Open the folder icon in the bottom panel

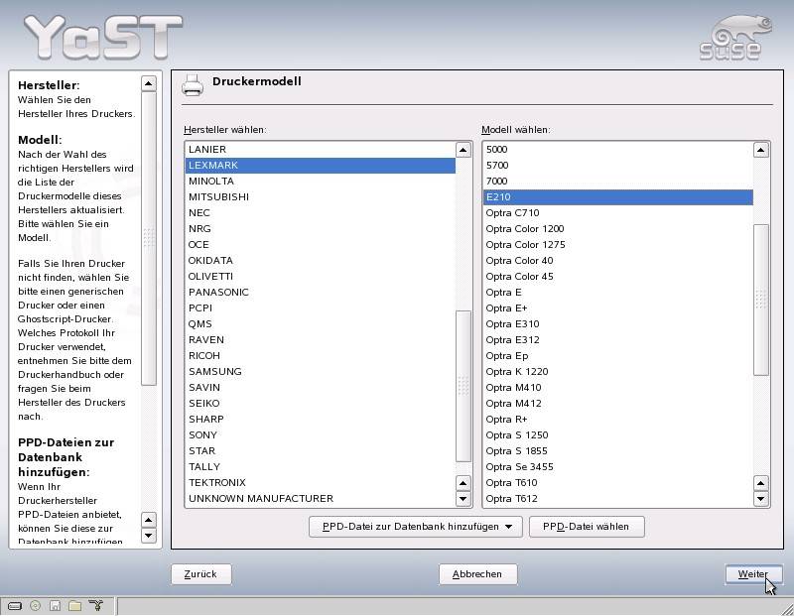point(75,605)
